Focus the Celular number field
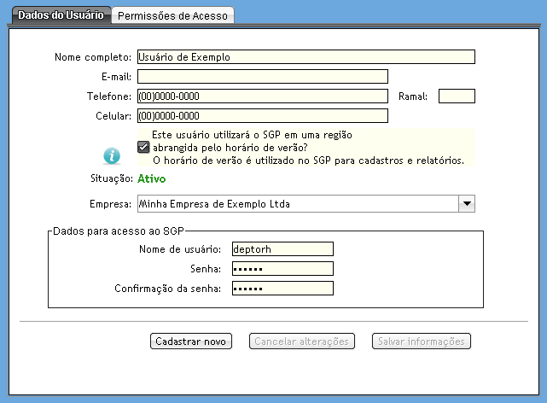Image resolution: width=547 pixels, height=403 pixels. [x=262, y=116]
